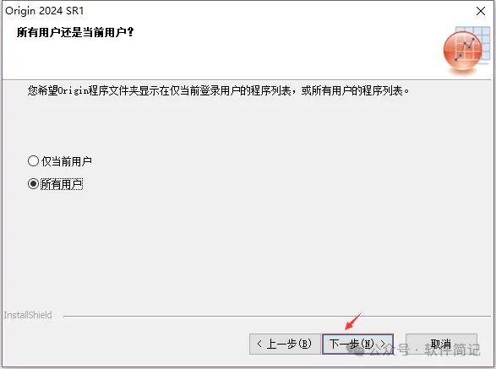Go to next step with 下一步(N)
496x369 pixels.
[357, 344]
